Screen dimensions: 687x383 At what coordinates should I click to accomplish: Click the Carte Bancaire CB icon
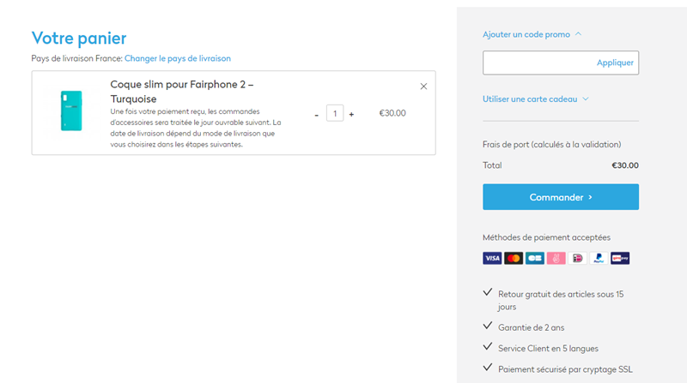(x=534, y=258)
